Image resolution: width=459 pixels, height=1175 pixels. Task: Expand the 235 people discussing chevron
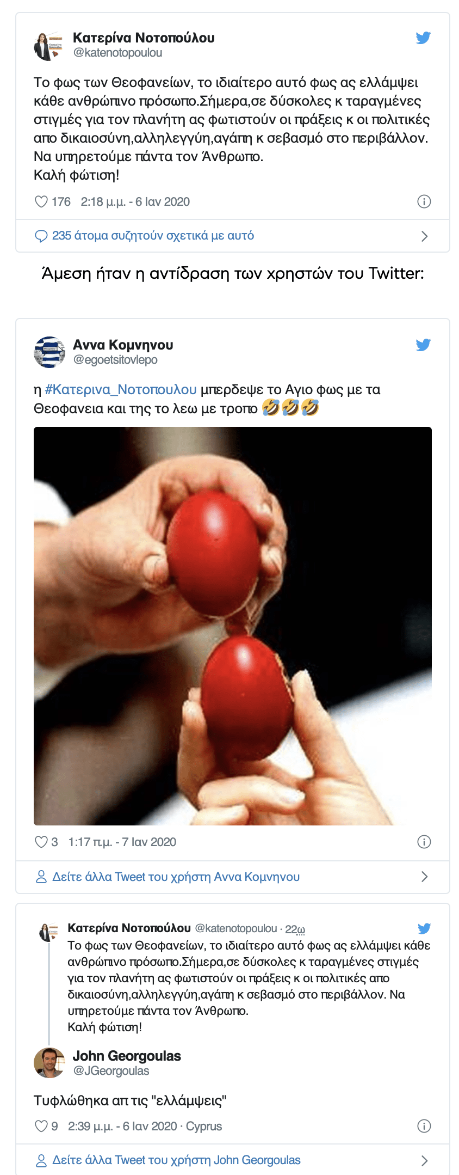pos(425,236)
